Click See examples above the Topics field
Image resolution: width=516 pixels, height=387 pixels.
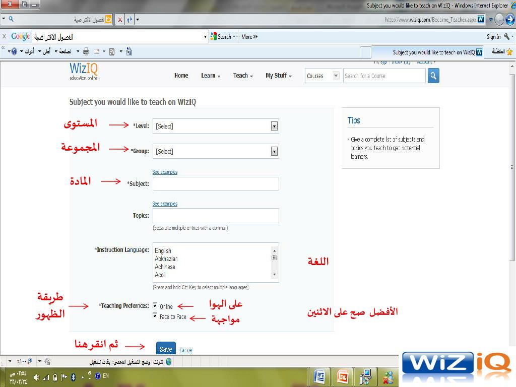(x=165, y=204)
